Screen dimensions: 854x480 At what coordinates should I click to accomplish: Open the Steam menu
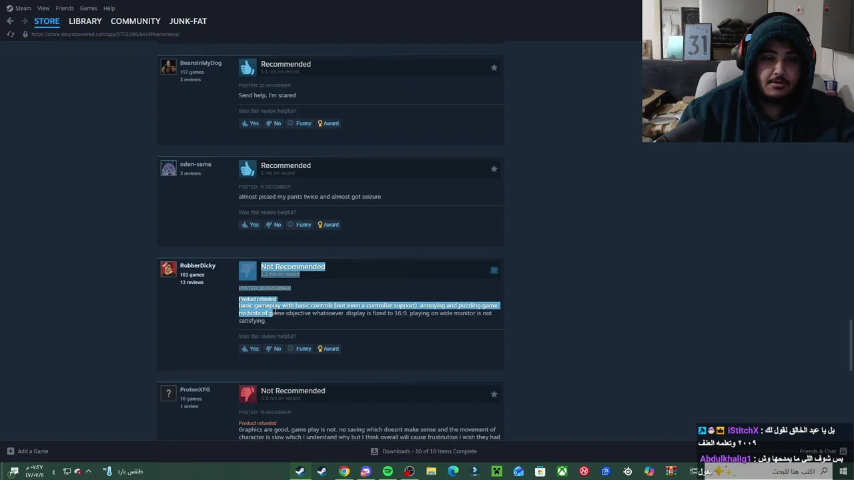point(19,8)
